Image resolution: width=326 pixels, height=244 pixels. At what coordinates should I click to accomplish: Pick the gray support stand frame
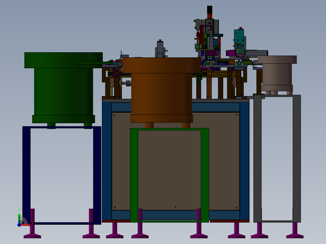click(297, 158)
